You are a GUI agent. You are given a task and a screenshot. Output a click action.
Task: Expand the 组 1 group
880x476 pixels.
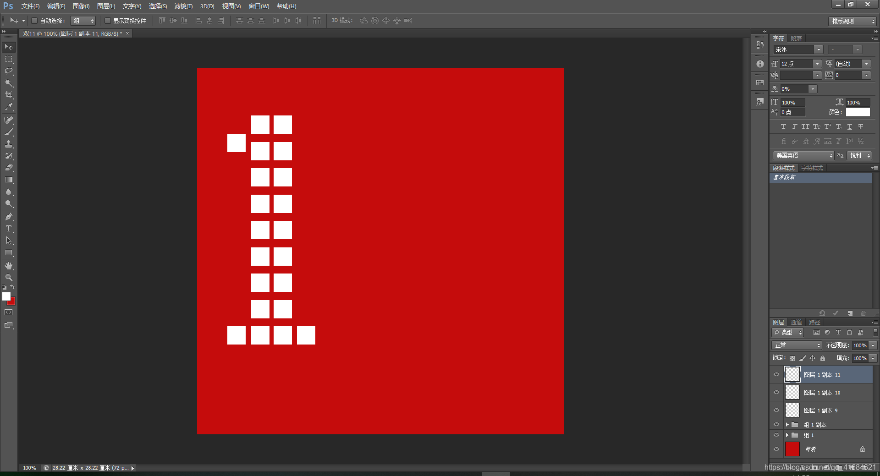pyautogui.click(x=787, y=435)
